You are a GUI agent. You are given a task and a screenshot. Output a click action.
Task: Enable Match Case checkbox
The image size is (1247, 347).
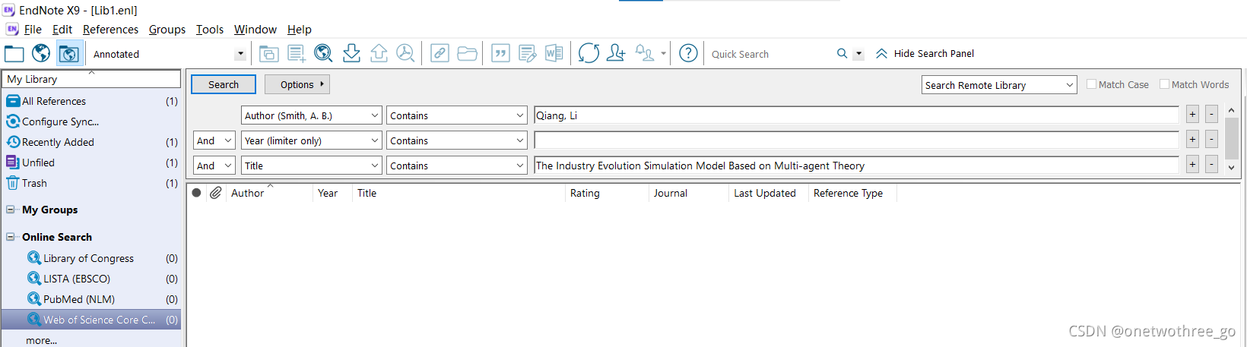[x=1091, y=84]
